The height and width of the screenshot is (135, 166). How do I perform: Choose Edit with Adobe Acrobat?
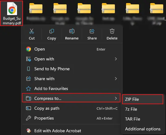pos(71,131)
